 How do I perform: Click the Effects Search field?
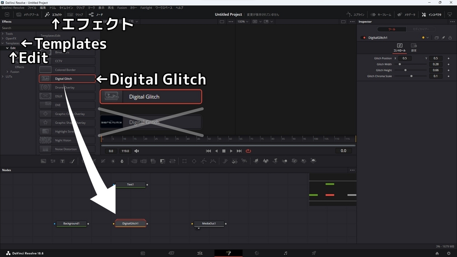click(x=19, y=28)
